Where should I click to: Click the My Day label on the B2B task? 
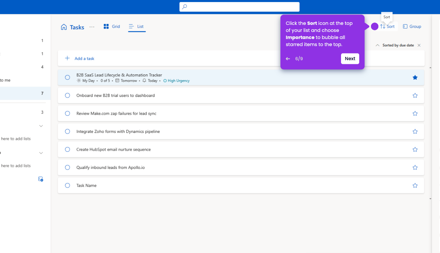(x=86, y=81)
